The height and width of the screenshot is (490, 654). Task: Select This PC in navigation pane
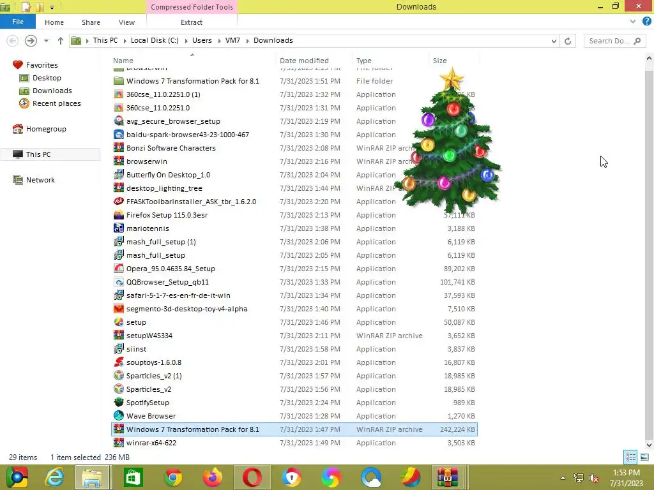38,154
